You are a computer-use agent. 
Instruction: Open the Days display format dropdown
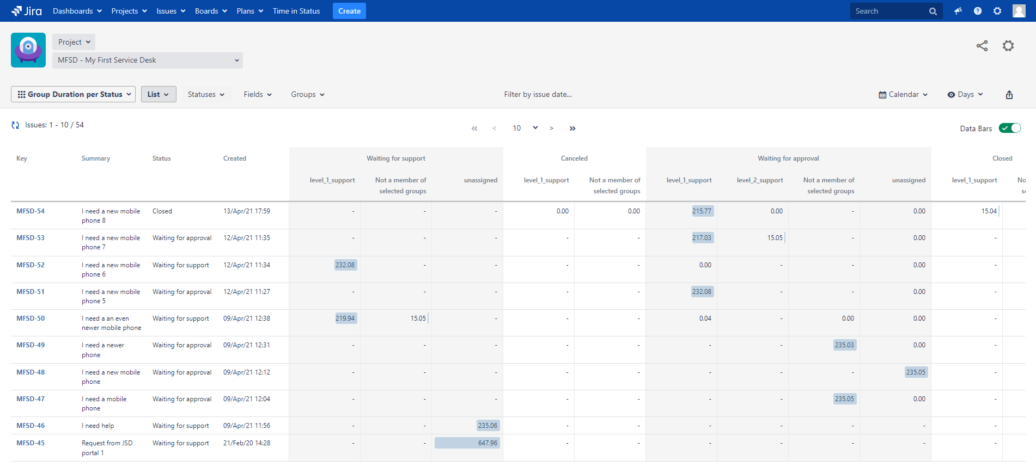point(965,95)
